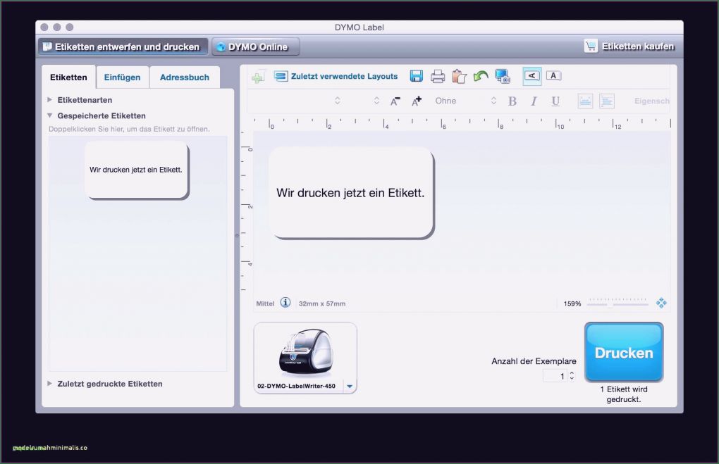Open the label size info icon next to Mittel
The width and height of the screenshot is (719, 464).
coord(285,302)
